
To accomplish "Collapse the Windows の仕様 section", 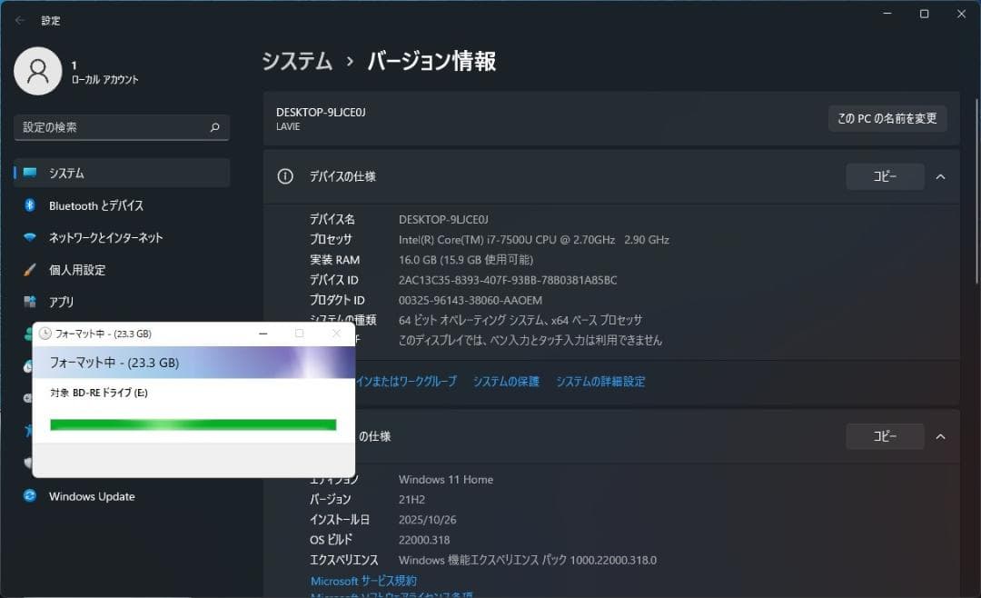I will [x=941, y=436].
